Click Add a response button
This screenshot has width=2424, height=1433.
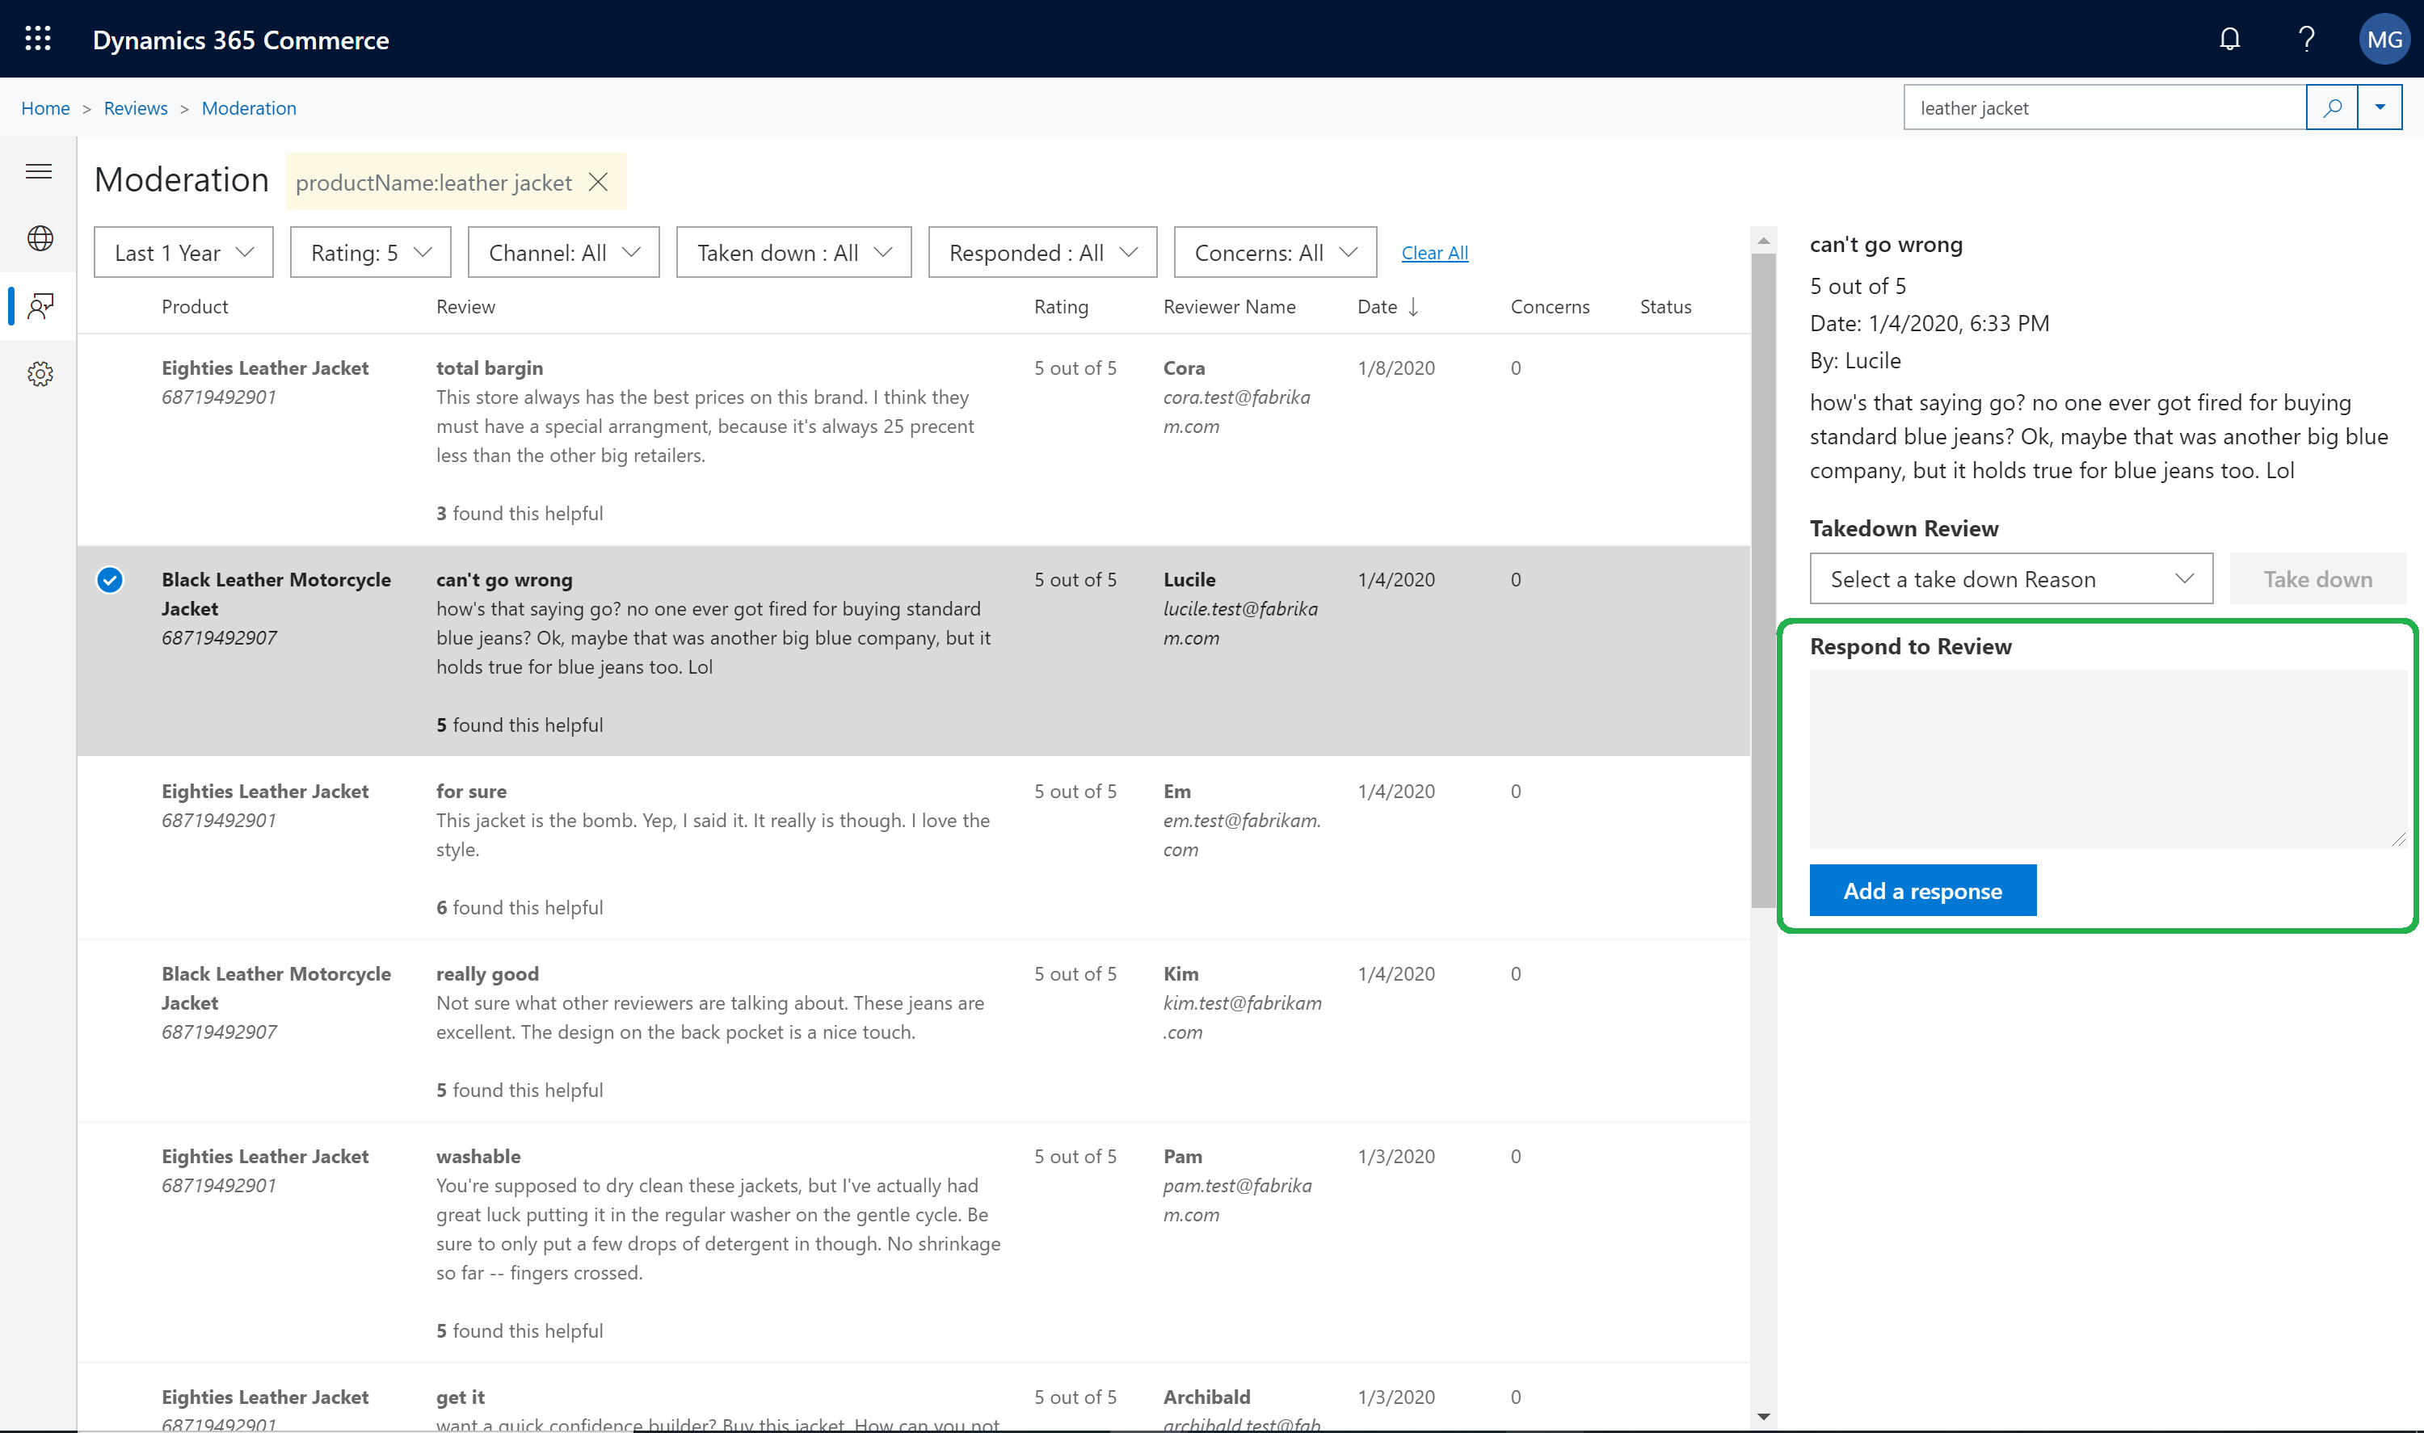coord(1922,889)
